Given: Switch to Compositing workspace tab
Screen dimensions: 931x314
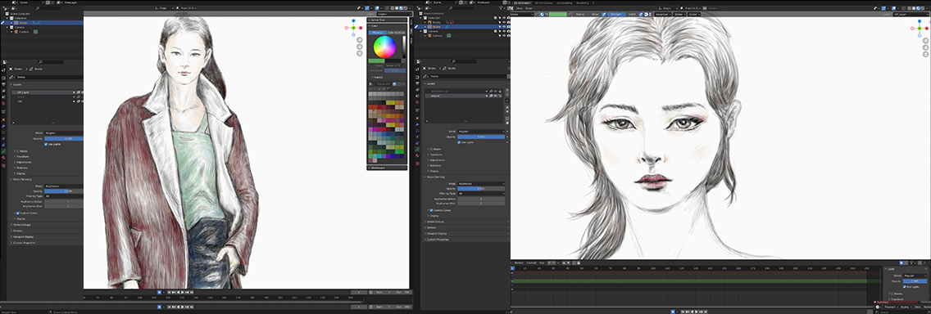Looking at the screenshot, I should [x=564, y=3].
